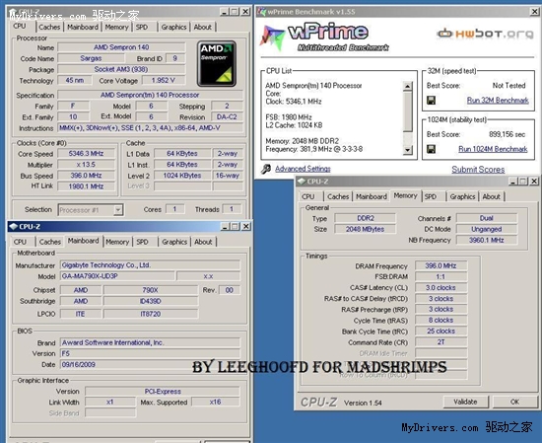
Task: Click the 899,156 sec best score
Action: coord(508,134)
